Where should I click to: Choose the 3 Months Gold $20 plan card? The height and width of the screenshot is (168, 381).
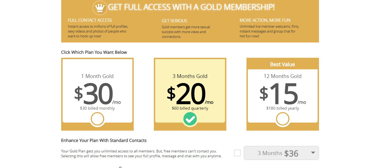click(x=190, y=94)
